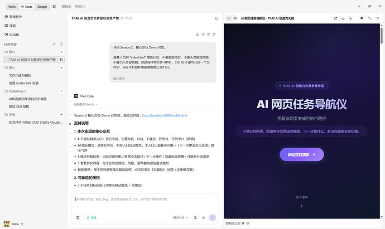Viewport: 385px width, 229px height.
Task: Click the filter icon next to 任务列表
Action: click(x=61, y=45)
